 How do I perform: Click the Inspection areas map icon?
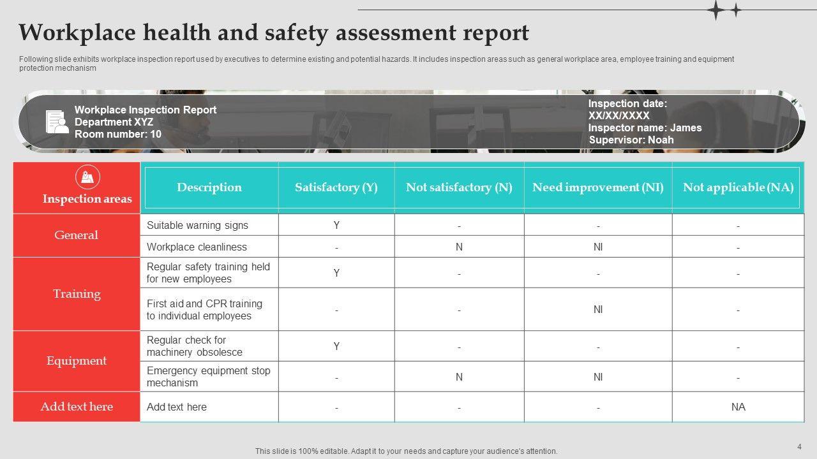click(87, 177)
